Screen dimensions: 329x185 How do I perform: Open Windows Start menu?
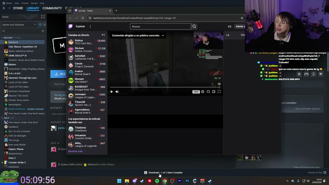tap(119, 181)
